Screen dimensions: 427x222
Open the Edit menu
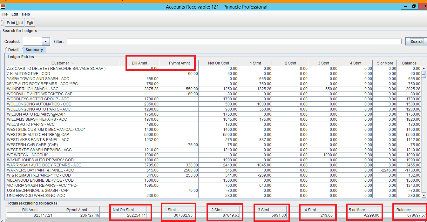pos(15,14)
